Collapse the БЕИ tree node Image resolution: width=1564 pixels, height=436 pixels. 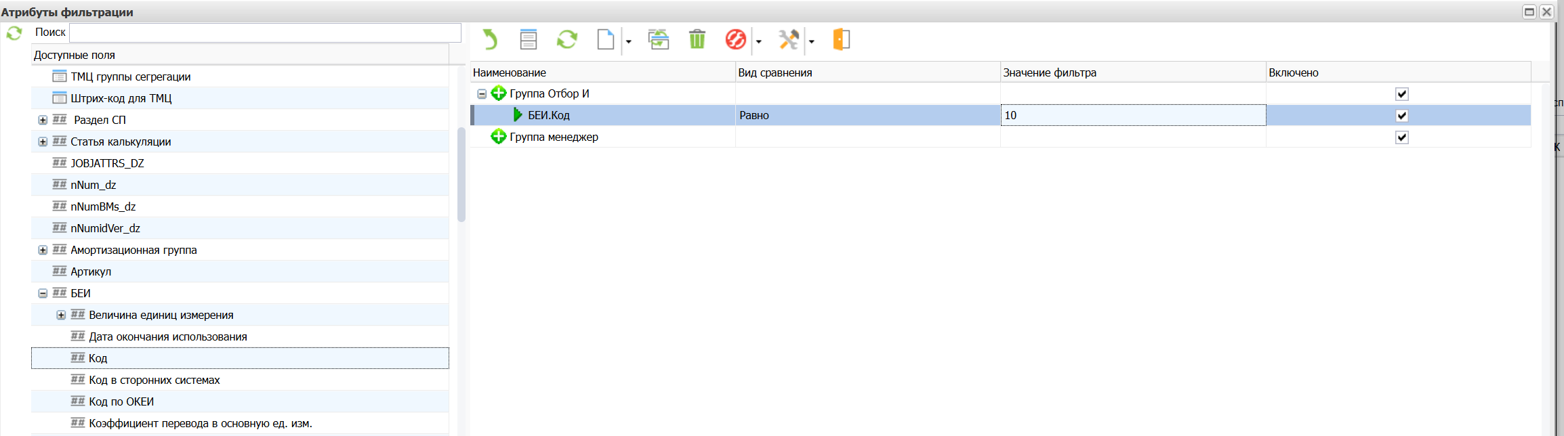pos(43,294)
